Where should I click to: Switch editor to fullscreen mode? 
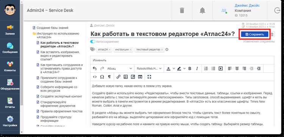[149, 77]
